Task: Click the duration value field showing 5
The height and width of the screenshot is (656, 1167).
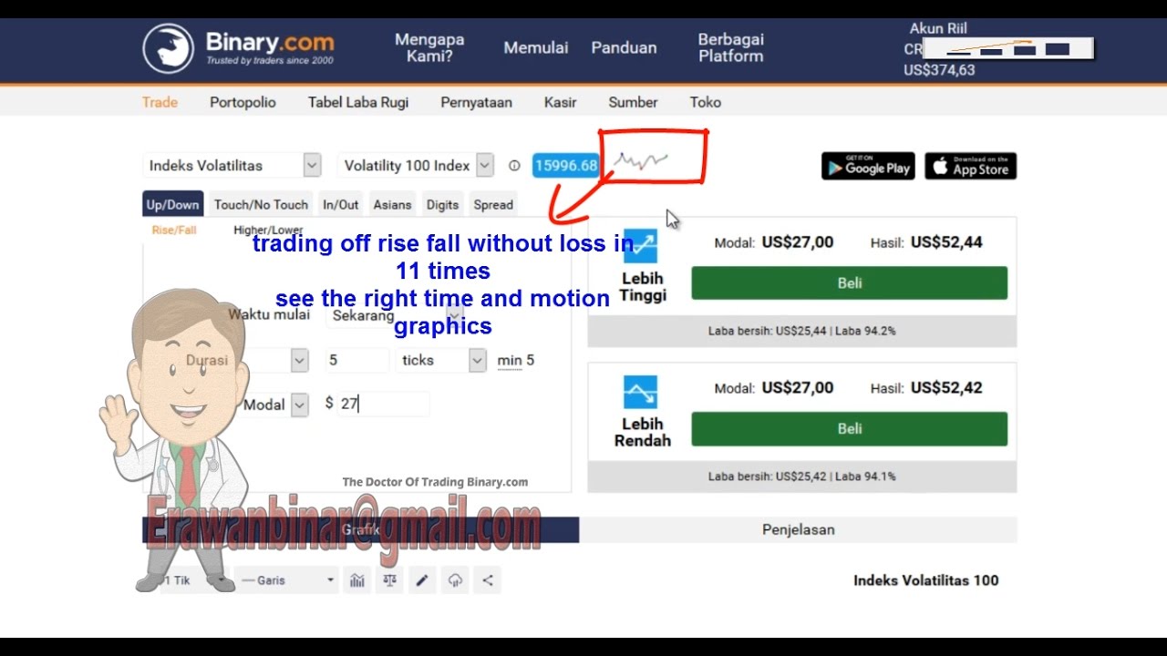Action: point(356,361)
